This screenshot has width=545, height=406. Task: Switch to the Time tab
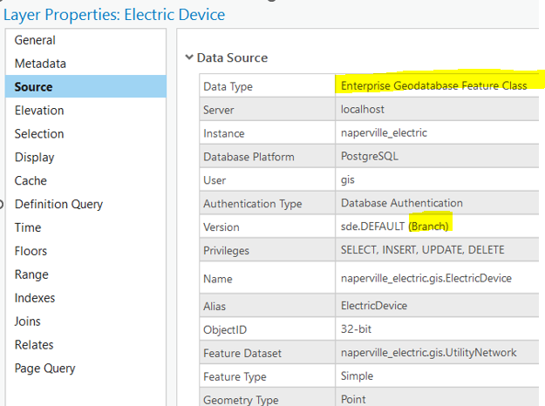point(28,228)
